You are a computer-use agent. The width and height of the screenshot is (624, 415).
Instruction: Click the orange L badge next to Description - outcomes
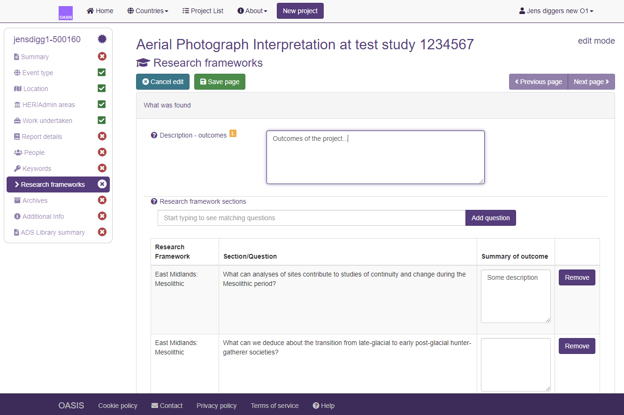click(233, 134)
